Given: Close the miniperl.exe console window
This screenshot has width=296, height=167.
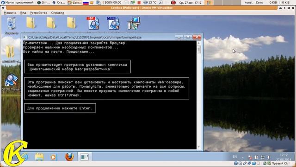Looking at the screenshot, I should (197, 37).
